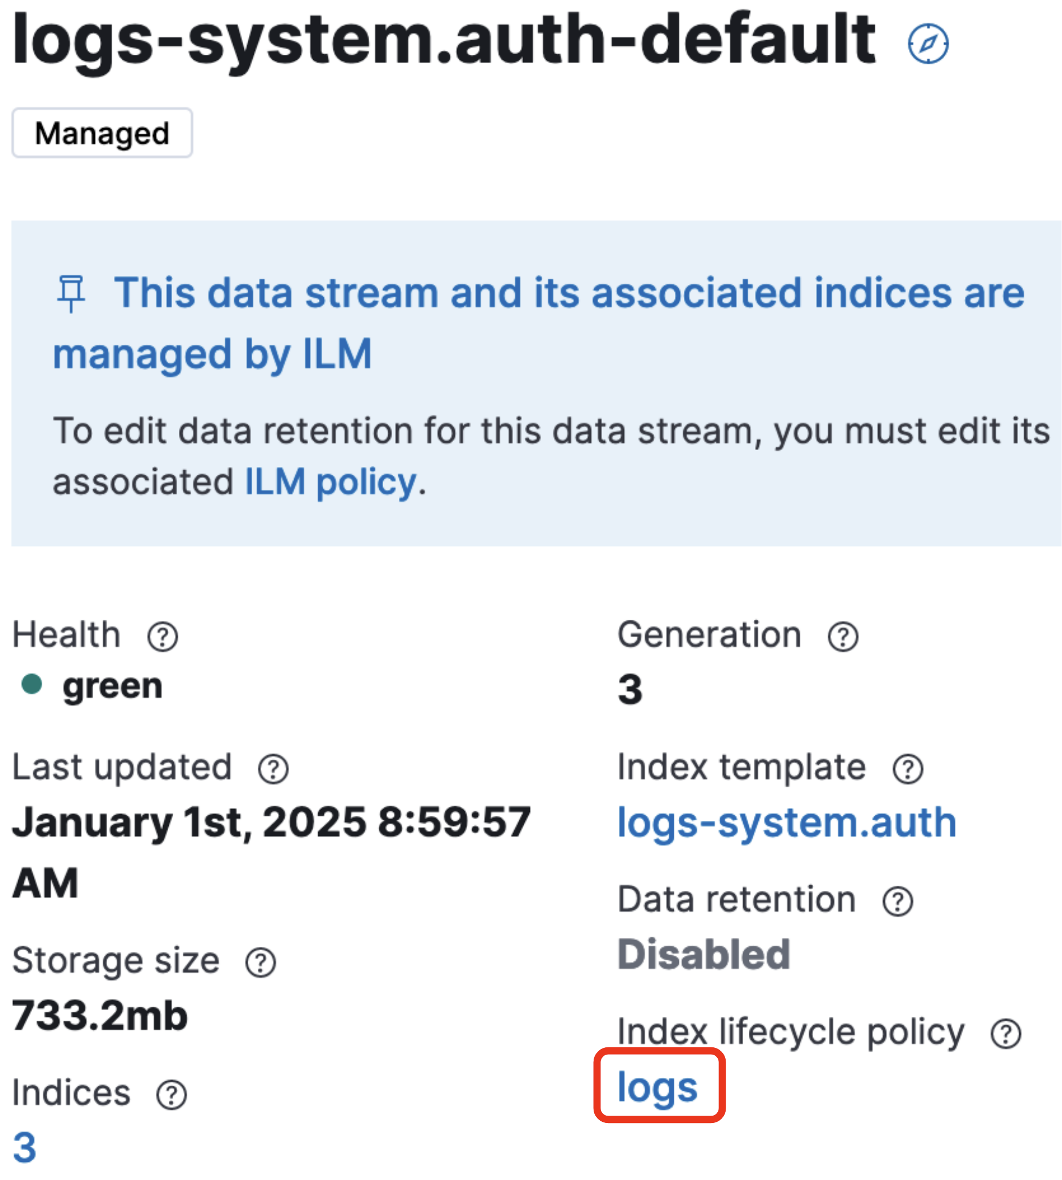Click the green health status indicator
1062x1180 pixels.
[33, 684]
